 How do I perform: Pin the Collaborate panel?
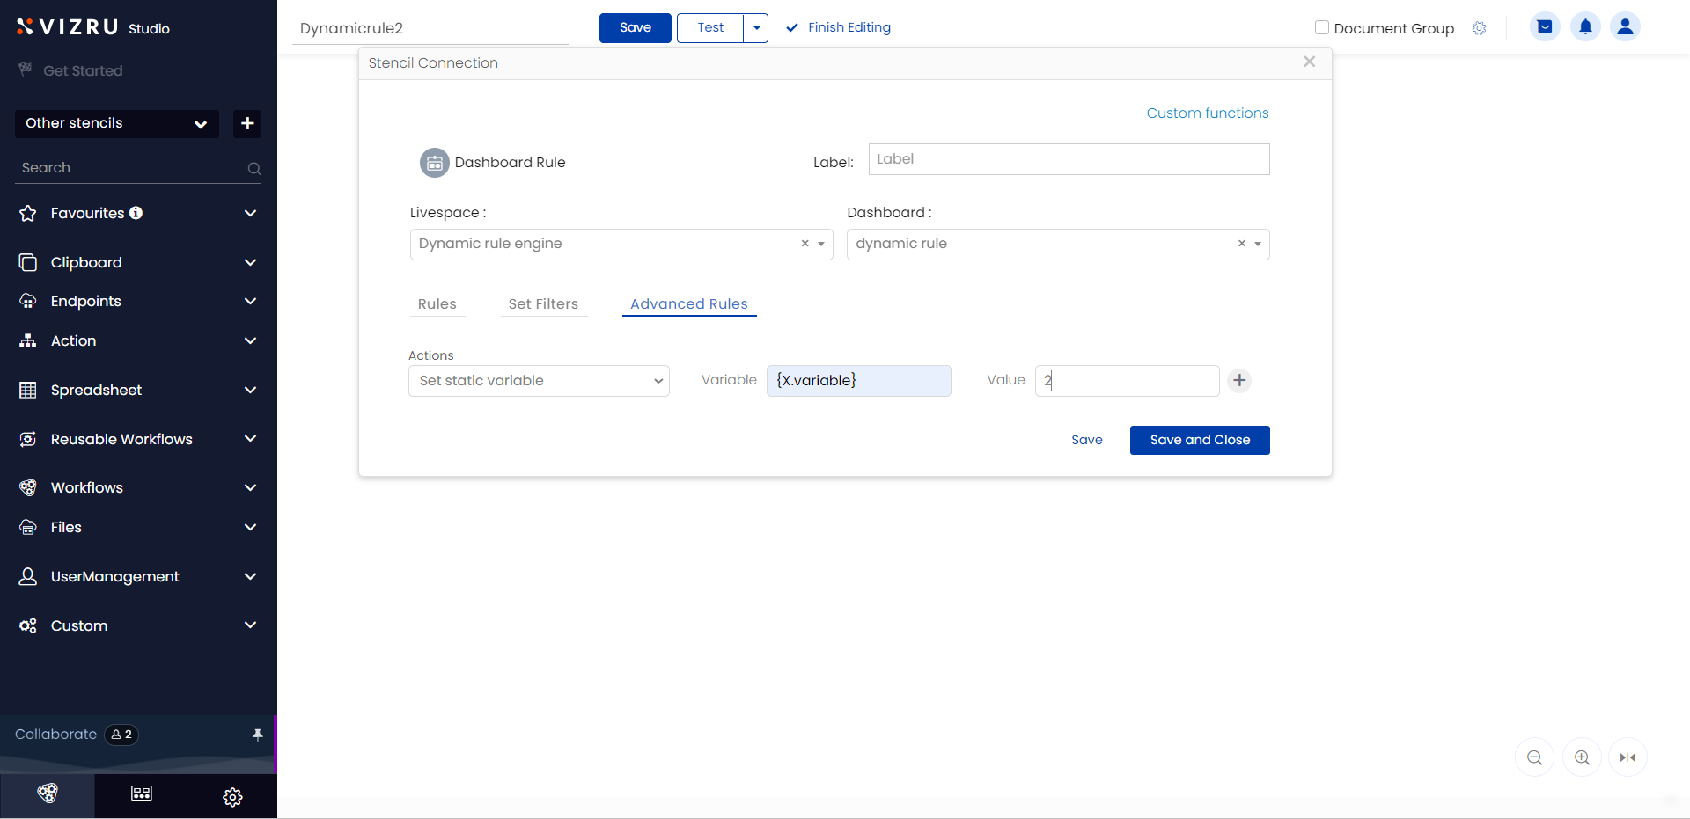257,735
